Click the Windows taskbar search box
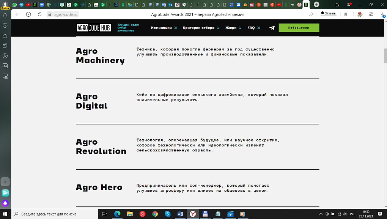The height and width of the screenshot is (219, 387). [x=55, y=214]
